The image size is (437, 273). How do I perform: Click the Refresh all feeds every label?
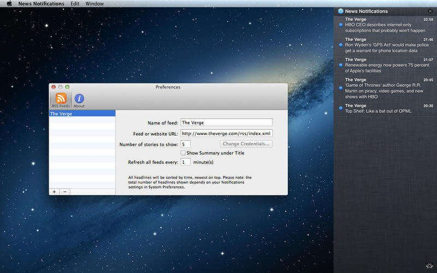pos(153,162)
